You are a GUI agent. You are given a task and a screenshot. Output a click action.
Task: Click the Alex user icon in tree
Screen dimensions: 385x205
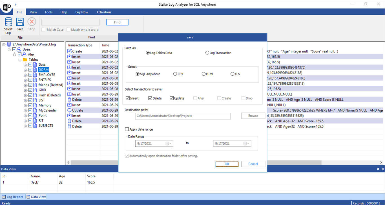[24, 54]
